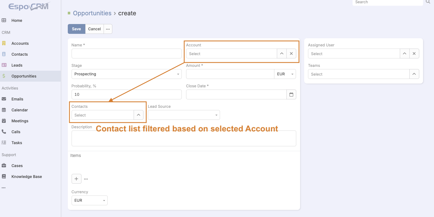This screenshot has width=434, height=217.
Task: Open the Amount currency EUR dropdown
Action: (285, 74)
